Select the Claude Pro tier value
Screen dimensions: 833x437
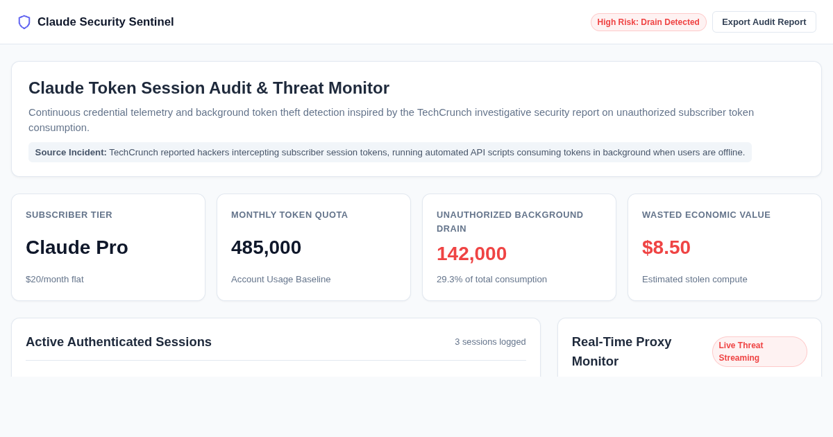(x=77, y=248)
